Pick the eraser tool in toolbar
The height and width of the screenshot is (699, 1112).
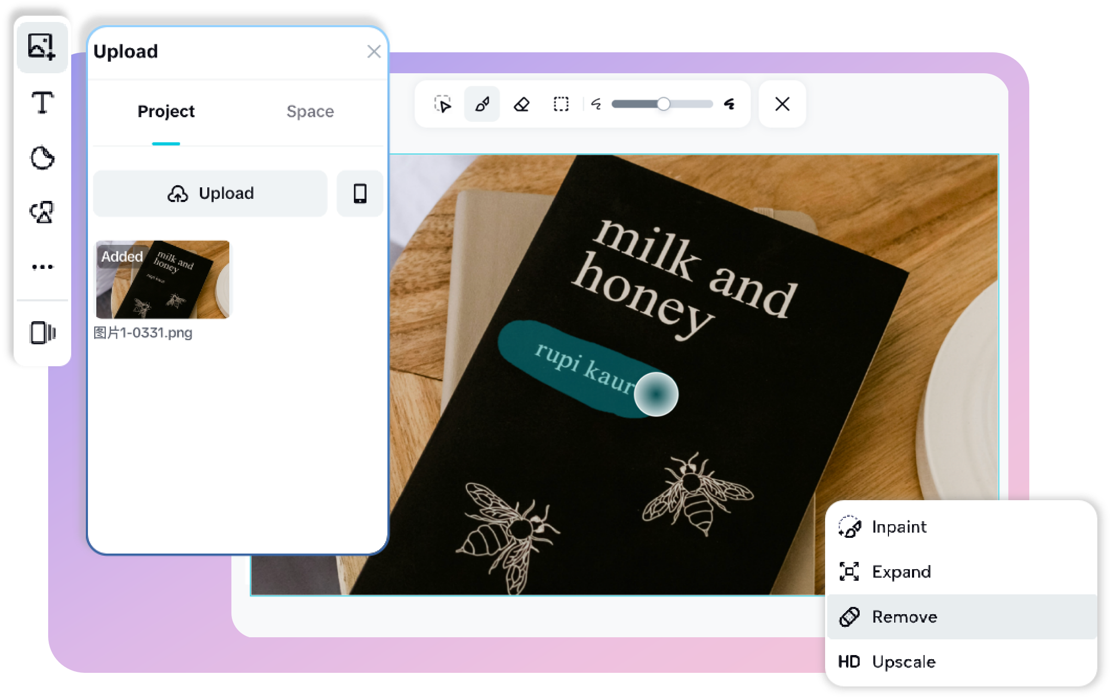point(521,104)
